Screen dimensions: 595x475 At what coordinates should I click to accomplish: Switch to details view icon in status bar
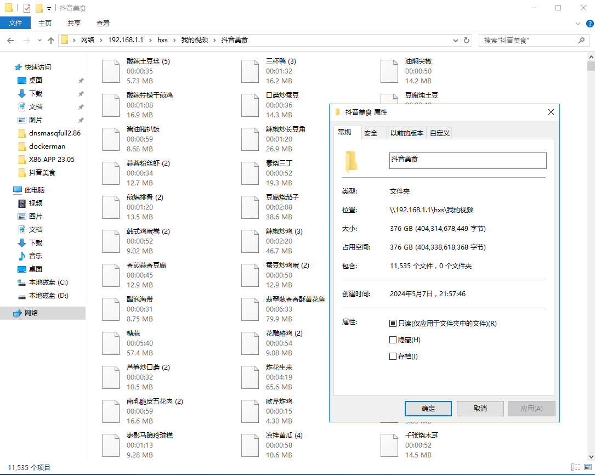(x=576, y=467)
